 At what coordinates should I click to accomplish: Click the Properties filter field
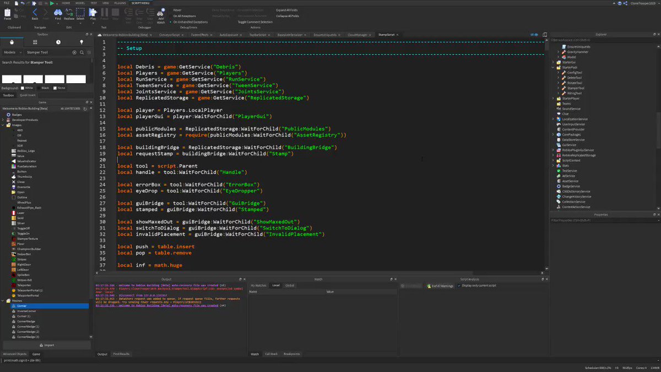605,220
